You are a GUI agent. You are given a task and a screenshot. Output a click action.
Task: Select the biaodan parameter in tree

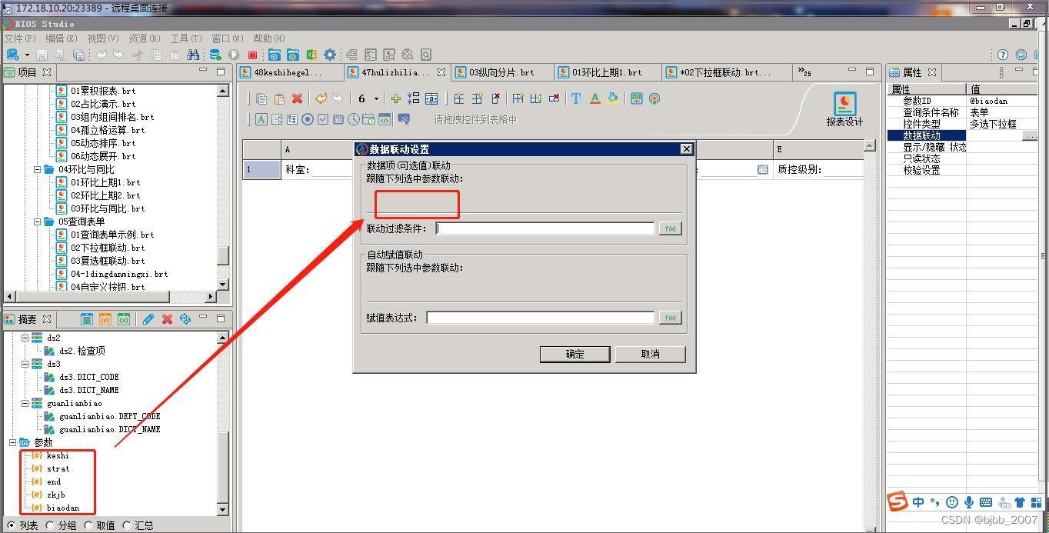62,508
